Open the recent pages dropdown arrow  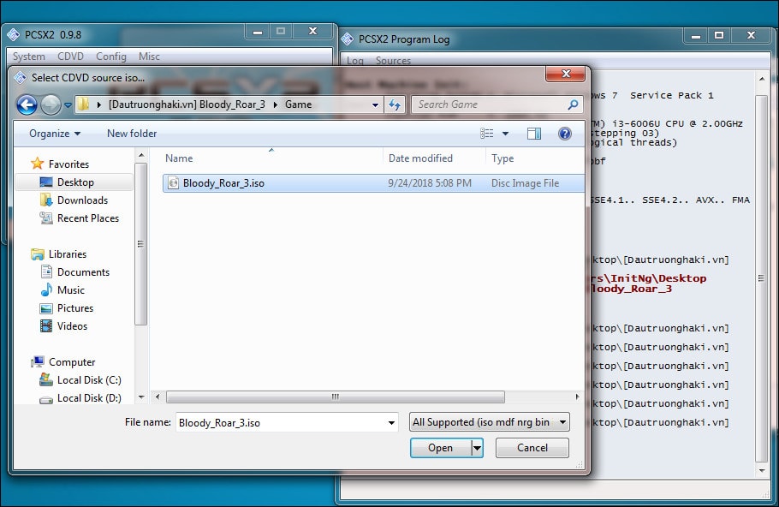[68, 105]
